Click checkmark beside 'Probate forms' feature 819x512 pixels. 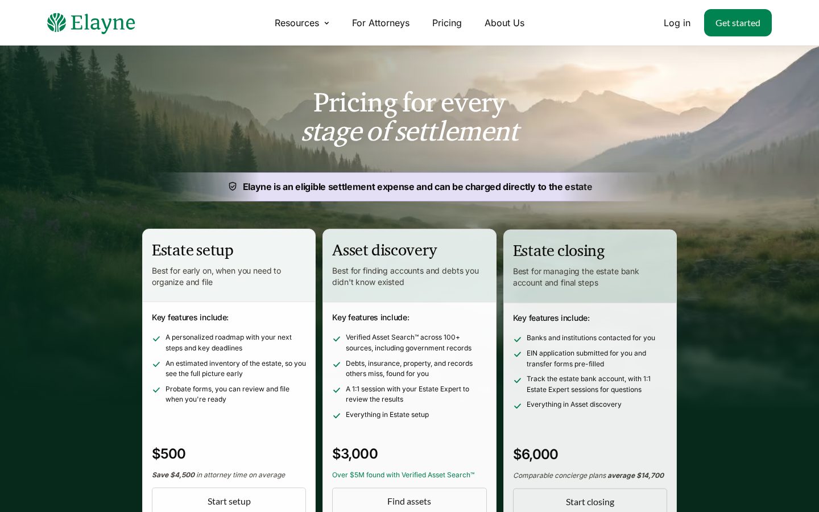pos(156,390)
